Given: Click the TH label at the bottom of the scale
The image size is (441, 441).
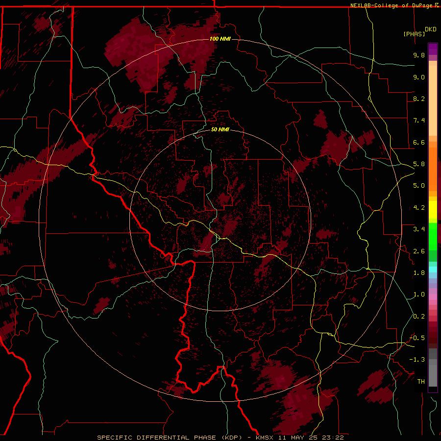Looking at the screenshot, I should pos(421,382).
